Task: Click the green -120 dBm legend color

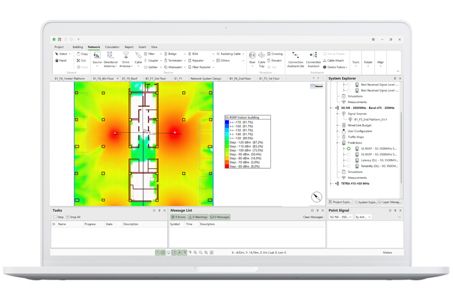Action: pos(226,142)
